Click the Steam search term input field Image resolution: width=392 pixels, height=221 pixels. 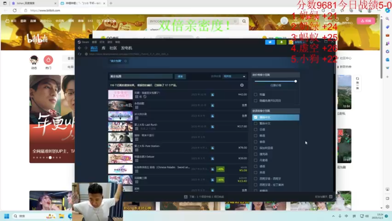[141, 76]
